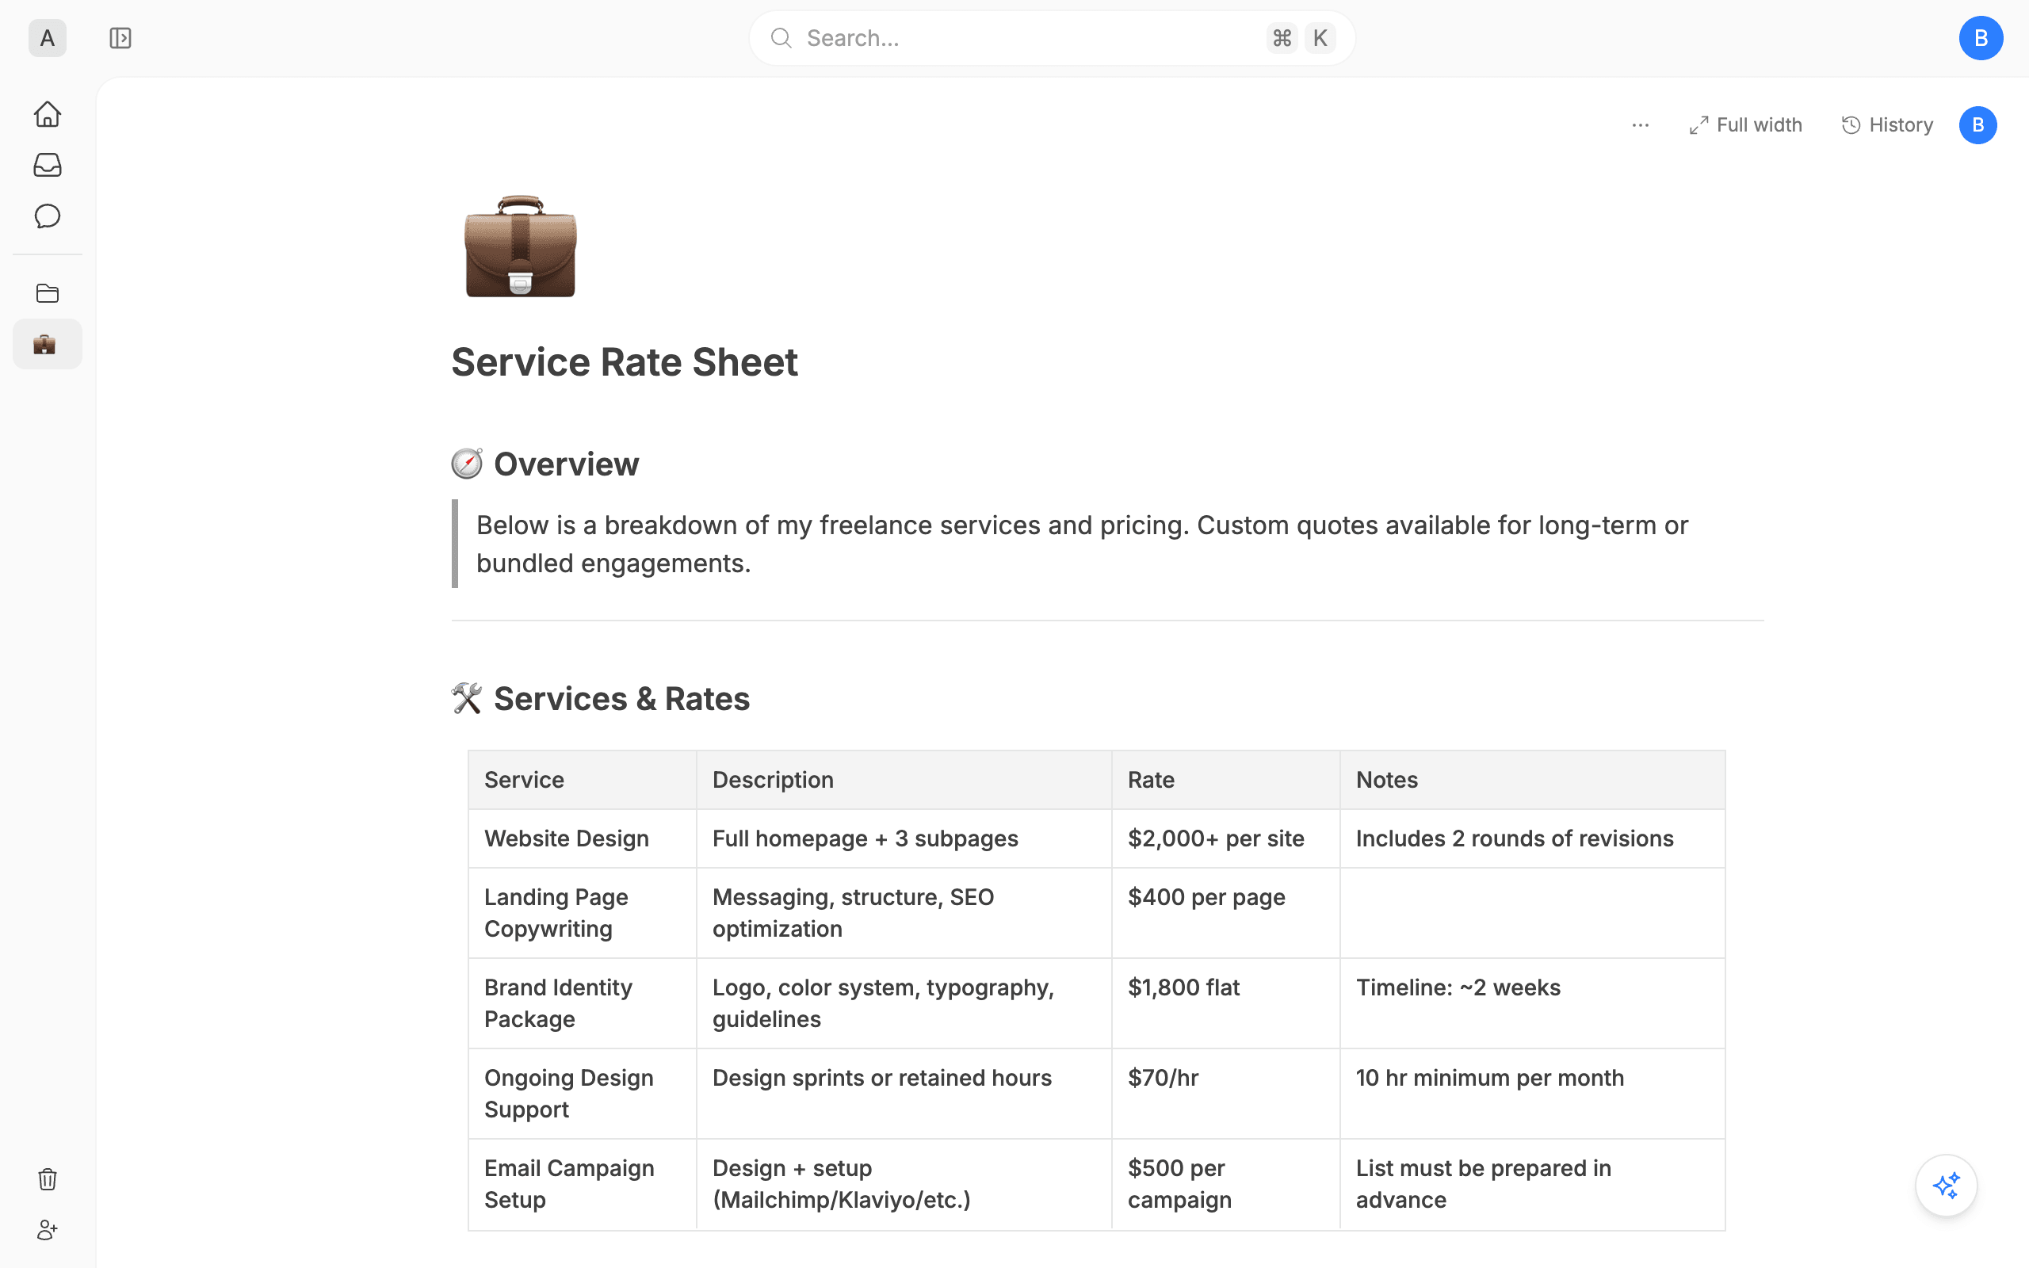The image size is (2029, 1268).
Task: Click the Service Rate Sheet title
Action: pos(624,362)
